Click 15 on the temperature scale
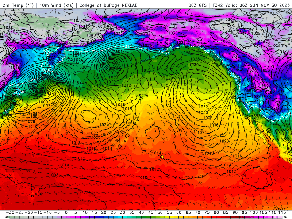The width and height of the screenshot is (292, 219). pyautogui.click(x=95, y=212)
